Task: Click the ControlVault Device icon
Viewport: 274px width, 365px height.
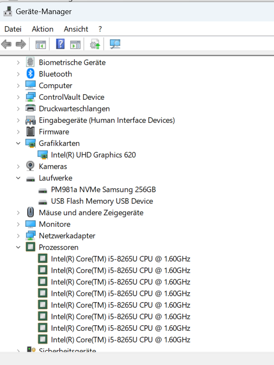Action: [30, 97]
